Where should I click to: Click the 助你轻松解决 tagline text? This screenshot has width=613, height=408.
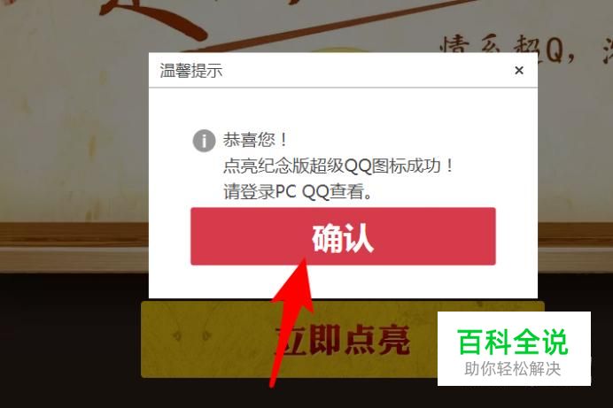click(513, 368)
